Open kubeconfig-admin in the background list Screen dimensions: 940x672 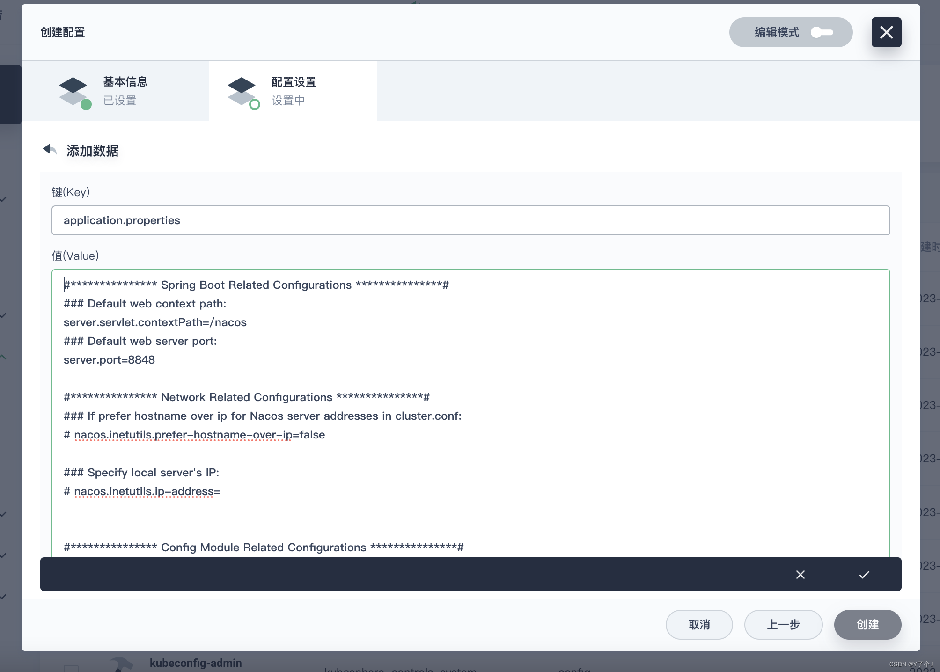click(x=196, y=663)
